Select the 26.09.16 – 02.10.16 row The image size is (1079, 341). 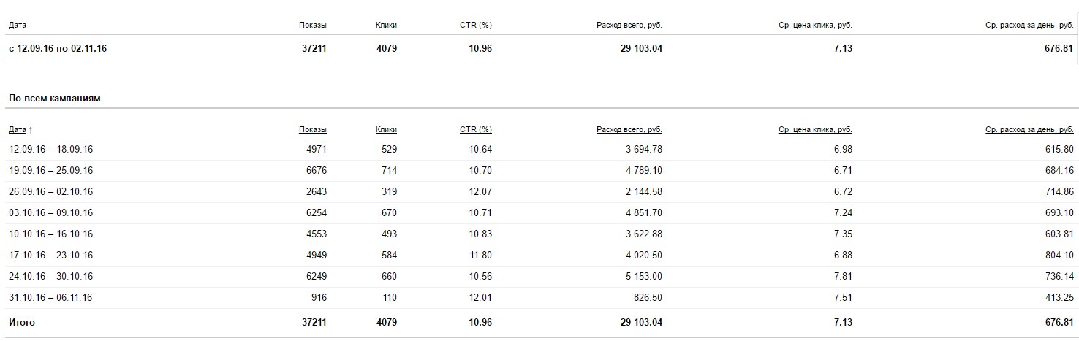(542, 192)
